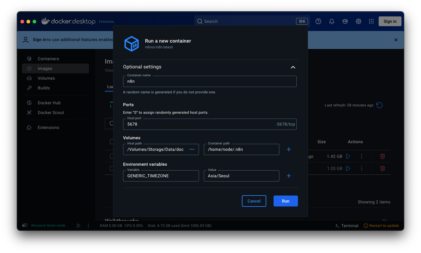
Task: Open the Learning center graduation cap icon
Action: click(345, 21)
